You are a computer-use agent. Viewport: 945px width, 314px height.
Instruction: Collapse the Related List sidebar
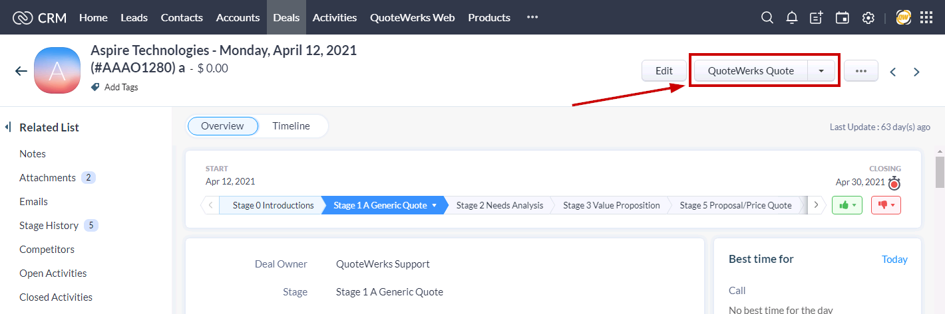[7, 127]
